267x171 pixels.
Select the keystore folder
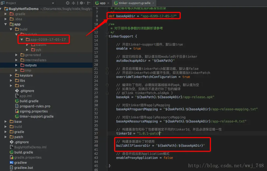tap(26, 75)
